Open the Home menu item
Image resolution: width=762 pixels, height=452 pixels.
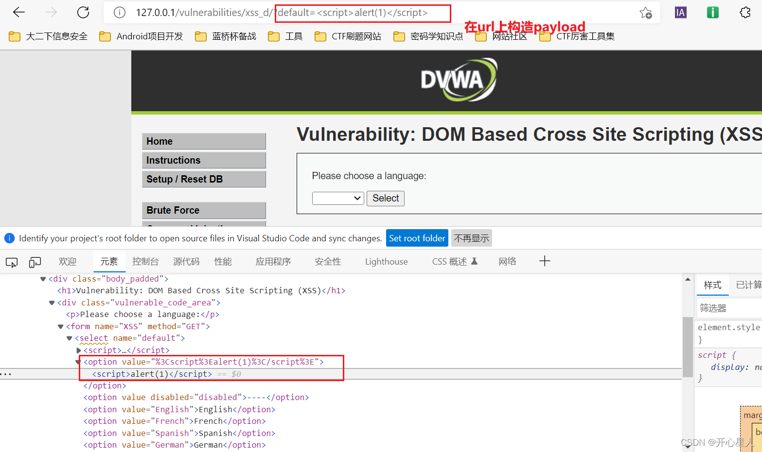tap(204, 141)
